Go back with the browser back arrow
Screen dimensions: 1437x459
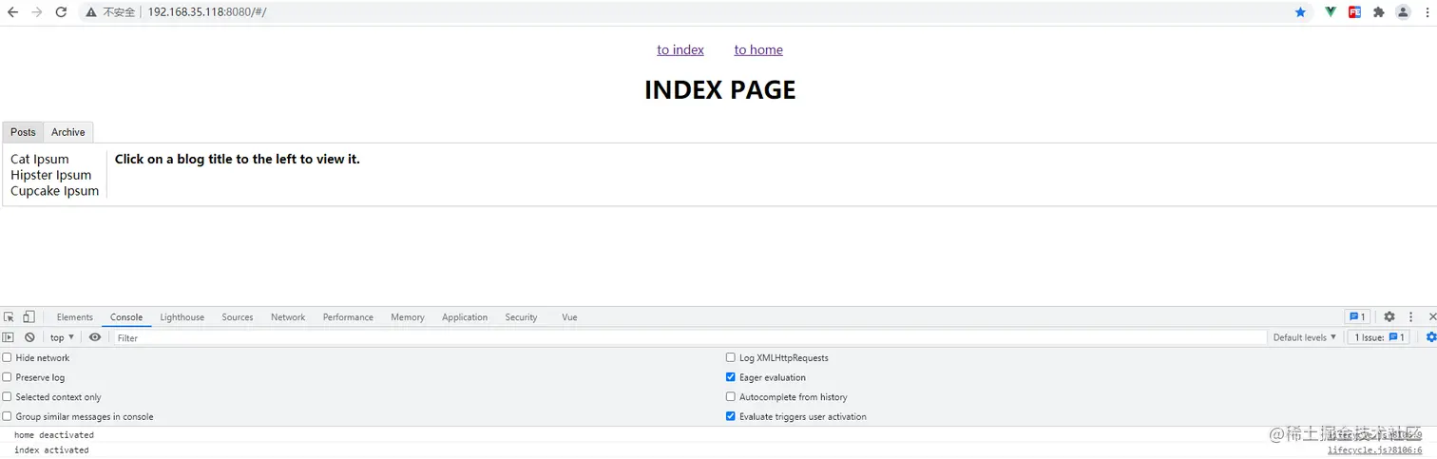pos(12,12)
